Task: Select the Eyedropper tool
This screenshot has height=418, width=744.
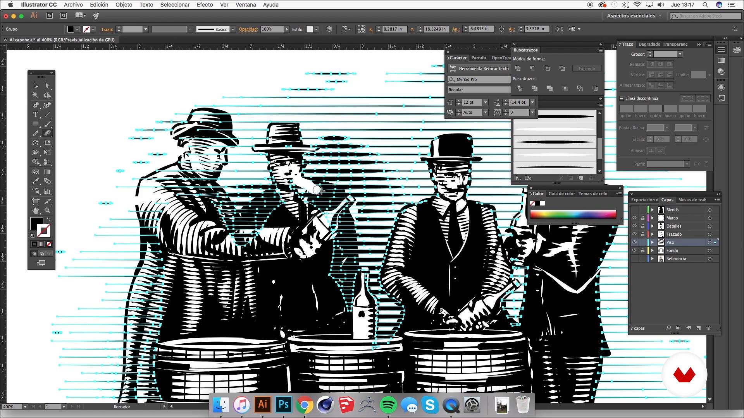Action: click(36, 181)
